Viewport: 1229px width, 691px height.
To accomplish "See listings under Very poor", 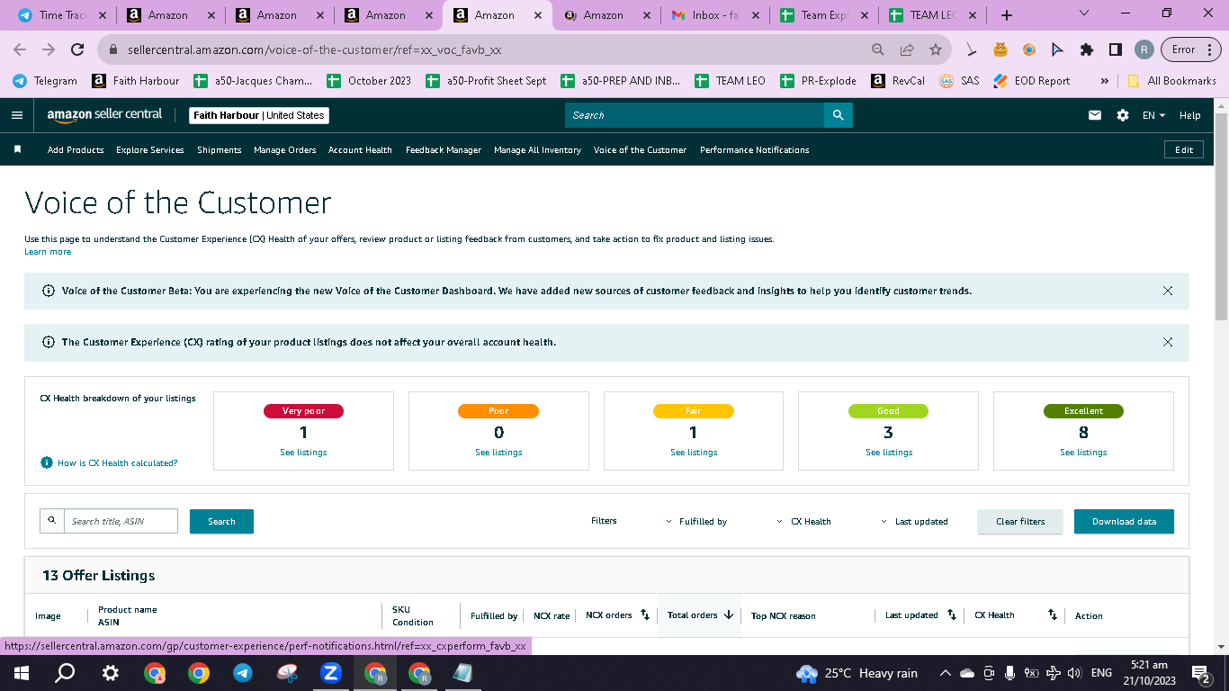I will click(303, 453).
